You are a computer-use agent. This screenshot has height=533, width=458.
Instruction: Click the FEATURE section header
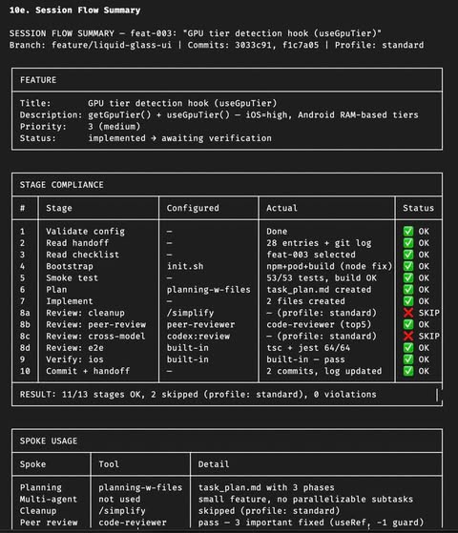38,80
